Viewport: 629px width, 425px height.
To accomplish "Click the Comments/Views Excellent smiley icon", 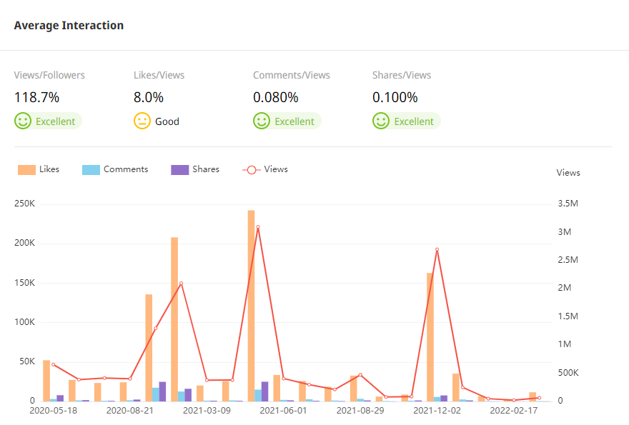I will pyautogui.click(x=262, y=121).
